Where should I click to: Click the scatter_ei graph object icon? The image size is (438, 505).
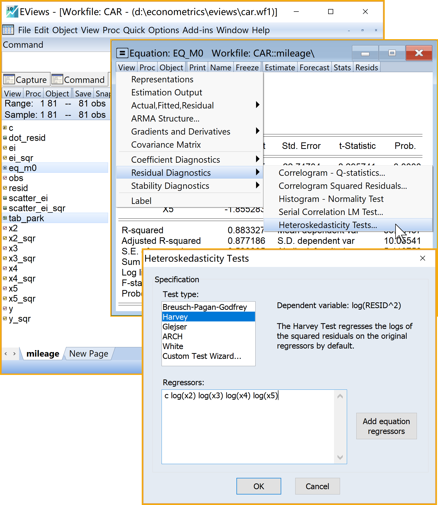tap(5, 198)
